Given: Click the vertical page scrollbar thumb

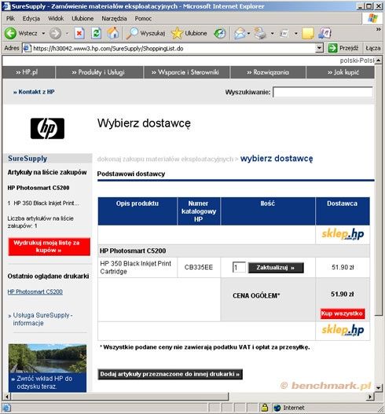Looking at the screenshot, I should pyautogui.click(x=378, y=190).
